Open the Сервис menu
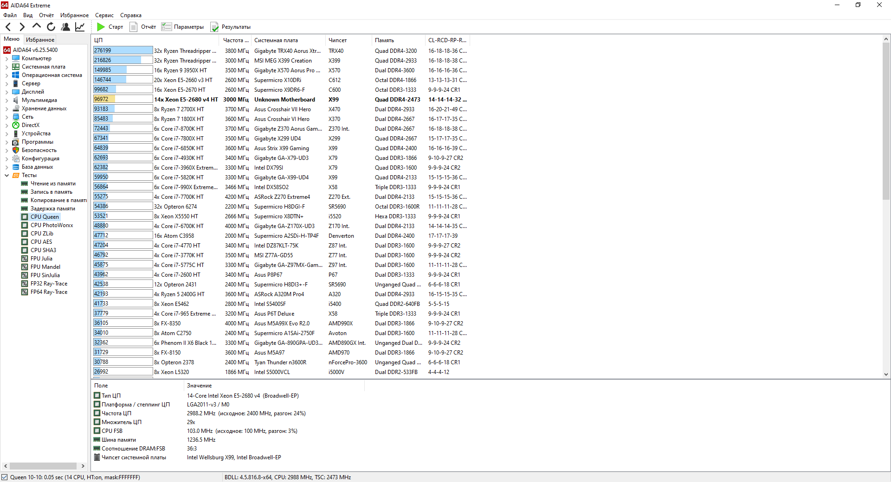The height and width of the screenshot is (482, 891). point(104,15)
